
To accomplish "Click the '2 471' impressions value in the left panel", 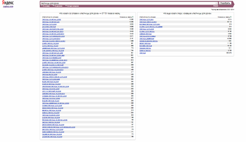I will (x=132, y=36).
